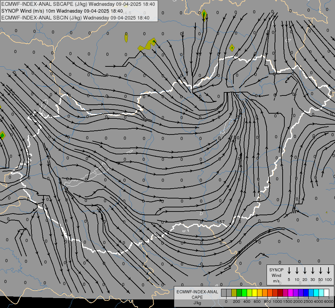
Task: Select the dark green CAPE legend swatch
Action: click(239, 293)
